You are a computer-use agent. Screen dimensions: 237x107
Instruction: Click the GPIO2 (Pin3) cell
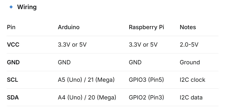click(146, 98)
